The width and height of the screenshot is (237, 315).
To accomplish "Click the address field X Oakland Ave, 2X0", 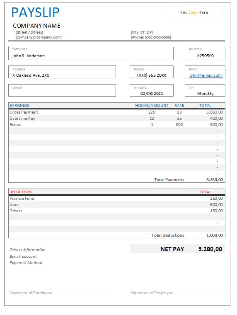I will (x=62, y=72).
